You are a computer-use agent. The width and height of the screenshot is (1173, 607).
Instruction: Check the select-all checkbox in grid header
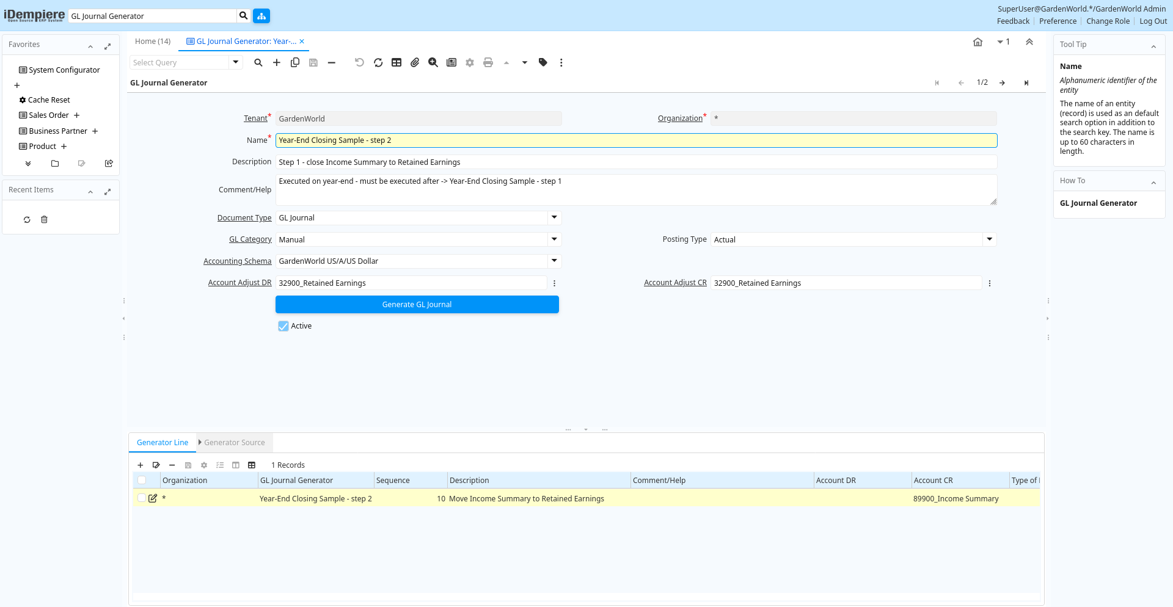(142, 481)
